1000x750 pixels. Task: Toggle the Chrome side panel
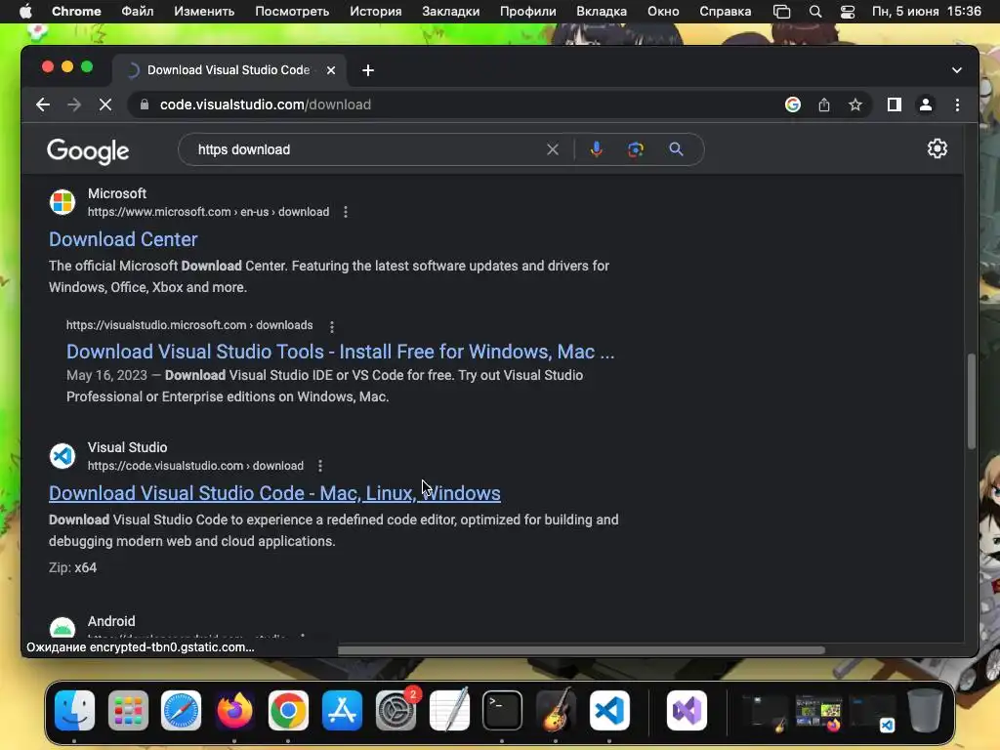click(895, 104)
